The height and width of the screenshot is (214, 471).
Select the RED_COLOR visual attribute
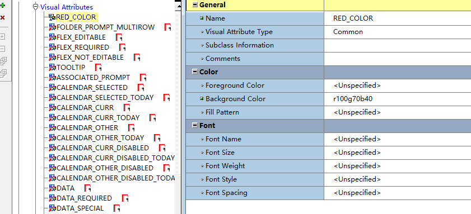(76, 17)
